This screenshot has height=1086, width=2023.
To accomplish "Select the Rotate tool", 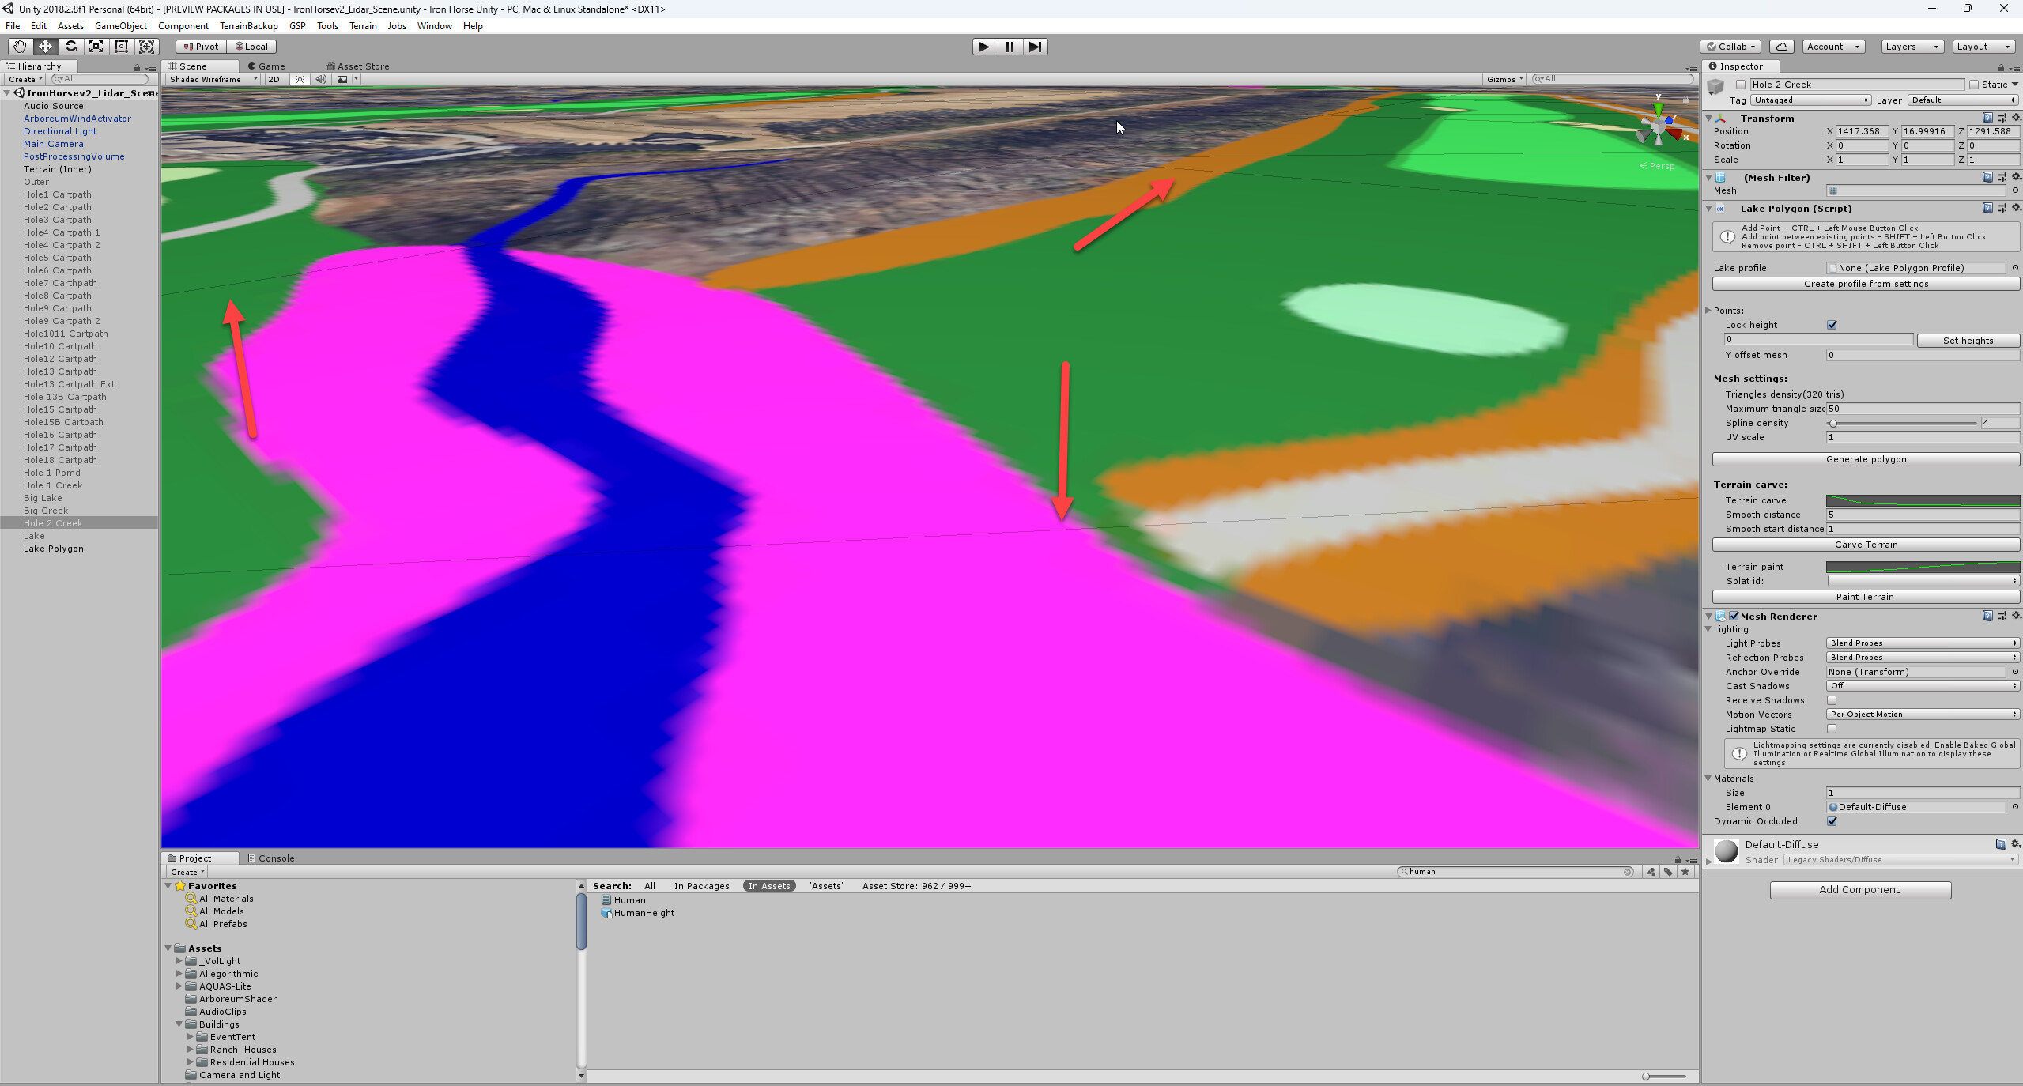I will pyautogui.click(x=70, y=47).
